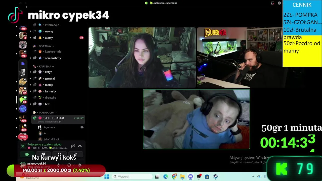
Task: Expand the purple server folder icon
Action: 23,64
